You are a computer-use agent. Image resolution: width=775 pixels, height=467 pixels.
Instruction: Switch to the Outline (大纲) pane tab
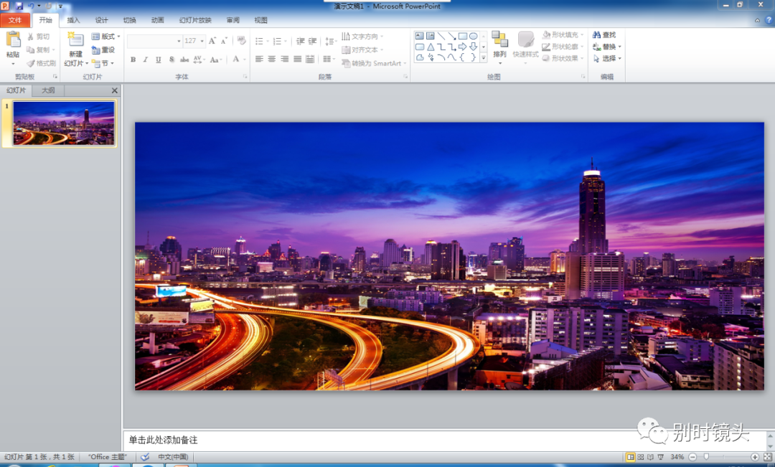[49, 90]
